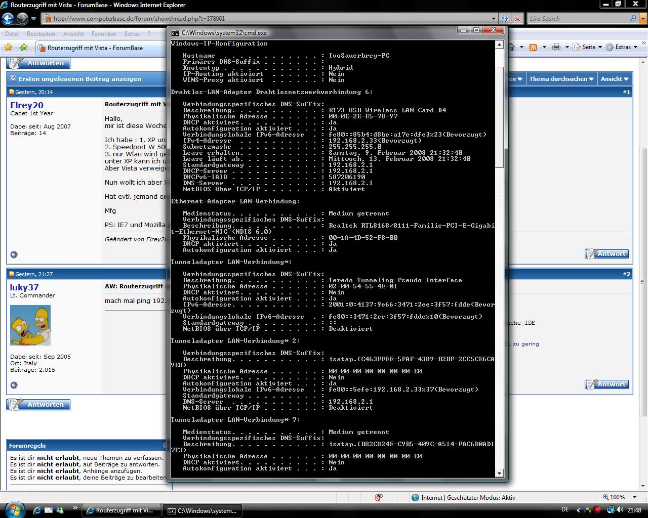Viewport: 648px width, 518px height.
Task: Open the forum Ansicht dropdown in thread bar
Action: 615,79
